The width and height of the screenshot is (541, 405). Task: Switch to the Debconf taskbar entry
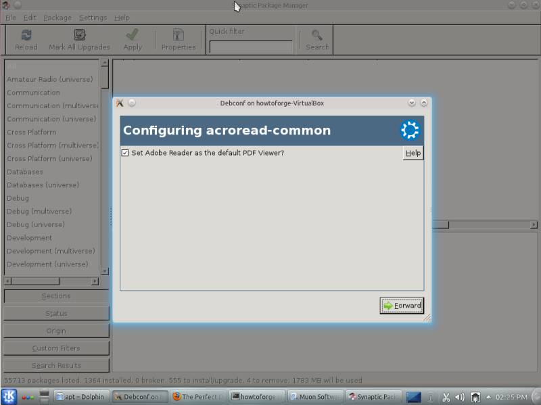pyautogui.click(x=141, y=397)
